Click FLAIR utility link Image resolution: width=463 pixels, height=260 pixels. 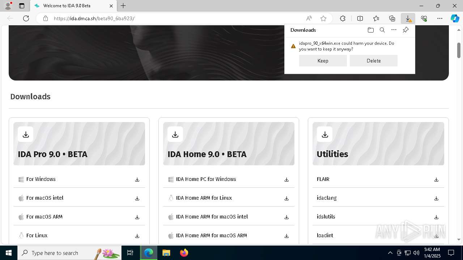(x=323, y=179)
